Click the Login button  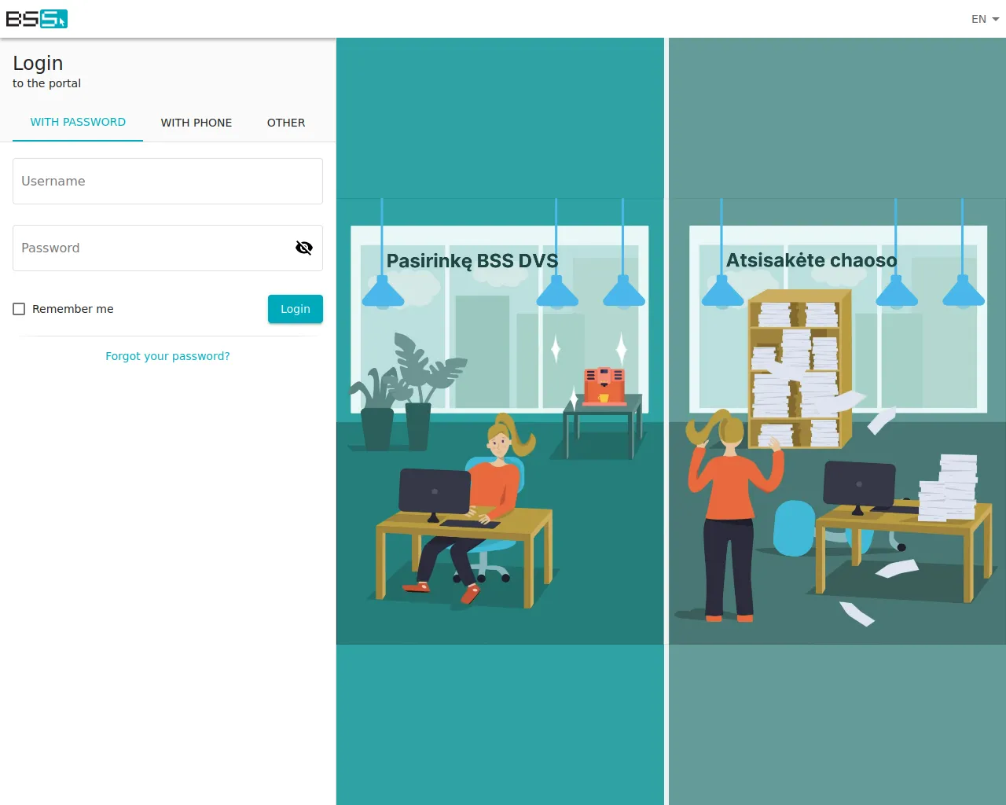pos(296,309)
